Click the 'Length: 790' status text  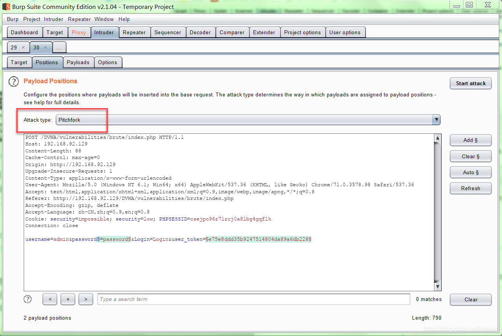(427, 318)
